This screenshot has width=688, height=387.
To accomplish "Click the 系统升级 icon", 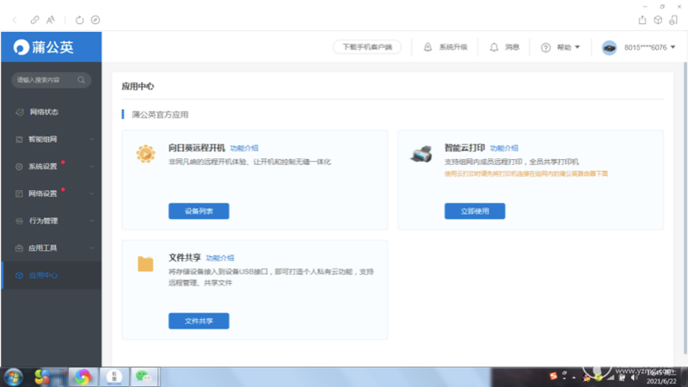I will (x=427, y=47).
